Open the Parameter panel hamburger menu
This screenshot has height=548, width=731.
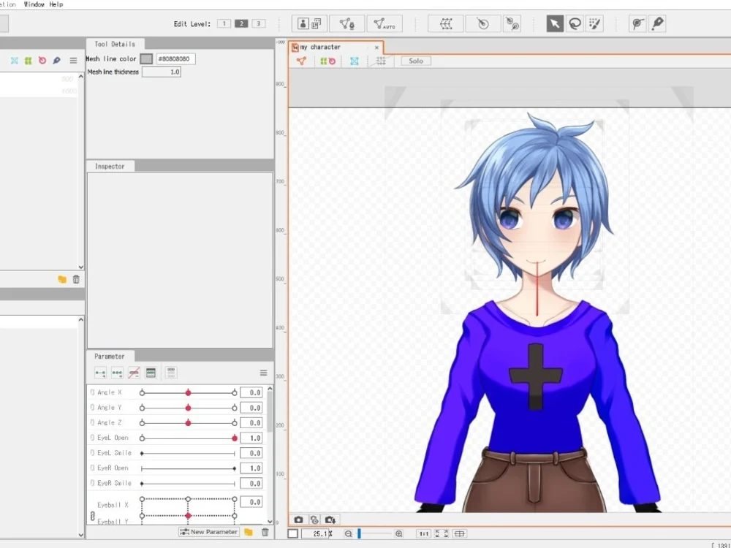(263, 373)
